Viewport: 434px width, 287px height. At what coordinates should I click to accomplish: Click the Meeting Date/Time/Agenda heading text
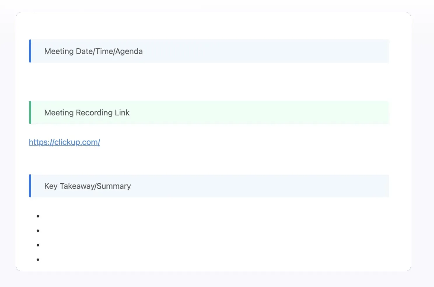[x=93, y=51]
